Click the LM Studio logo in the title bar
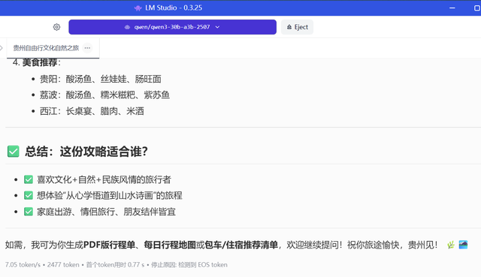Viewport: 481px width, 277px height. pos(138,8)
